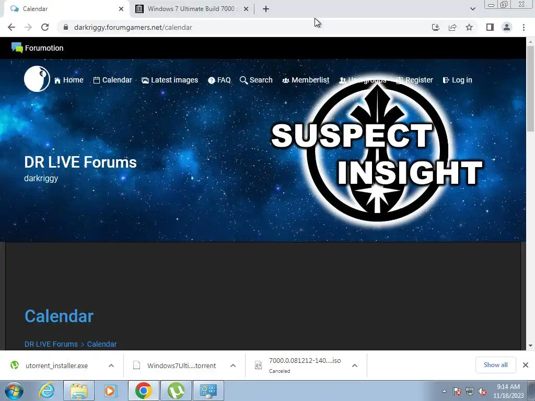
Task: Open Windows Media Player from taskbar
Action: [x=111, y=391]
